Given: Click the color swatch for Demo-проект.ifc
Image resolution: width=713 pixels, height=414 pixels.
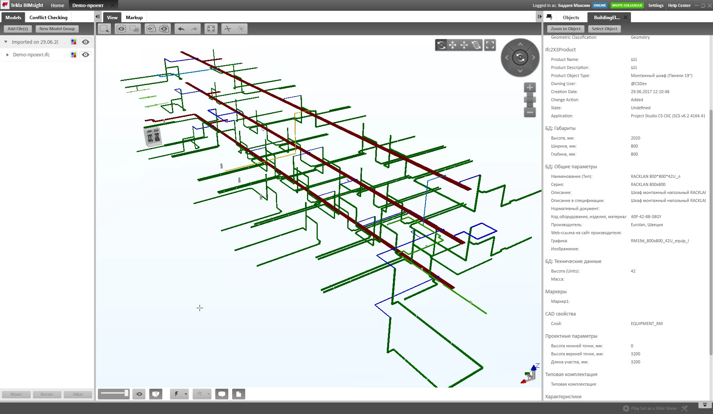Looking at the screenshot, I should tap(74, 55).
